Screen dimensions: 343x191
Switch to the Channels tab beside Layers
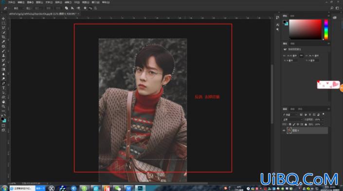click(292, 109)
